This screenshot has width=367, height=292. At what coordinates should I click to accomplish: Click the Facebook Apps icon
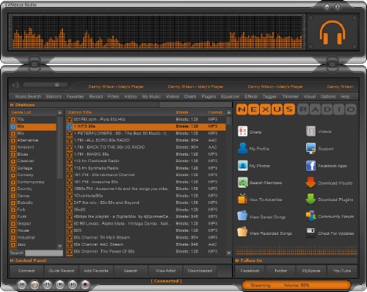pyautogui.click(x=310, y=166)
